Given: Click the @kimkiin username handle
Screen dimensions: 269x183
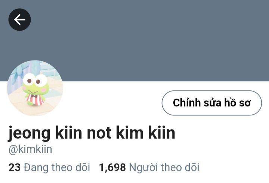Looking at the screenshot, I should coord(30,149).
